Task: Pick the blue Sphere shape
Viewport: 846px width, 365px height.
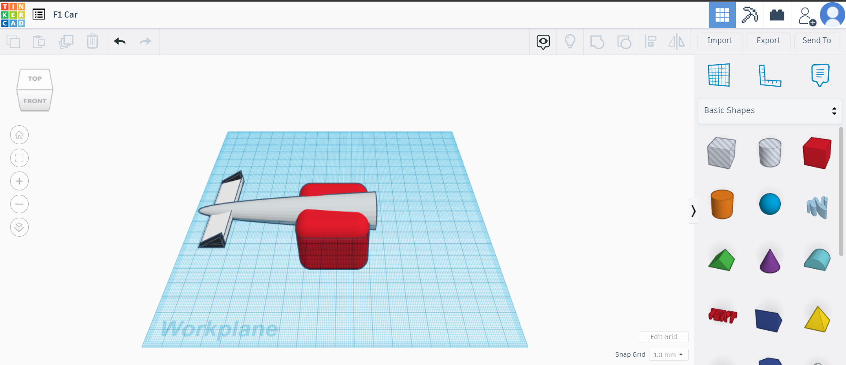Action: coord(770,204)
